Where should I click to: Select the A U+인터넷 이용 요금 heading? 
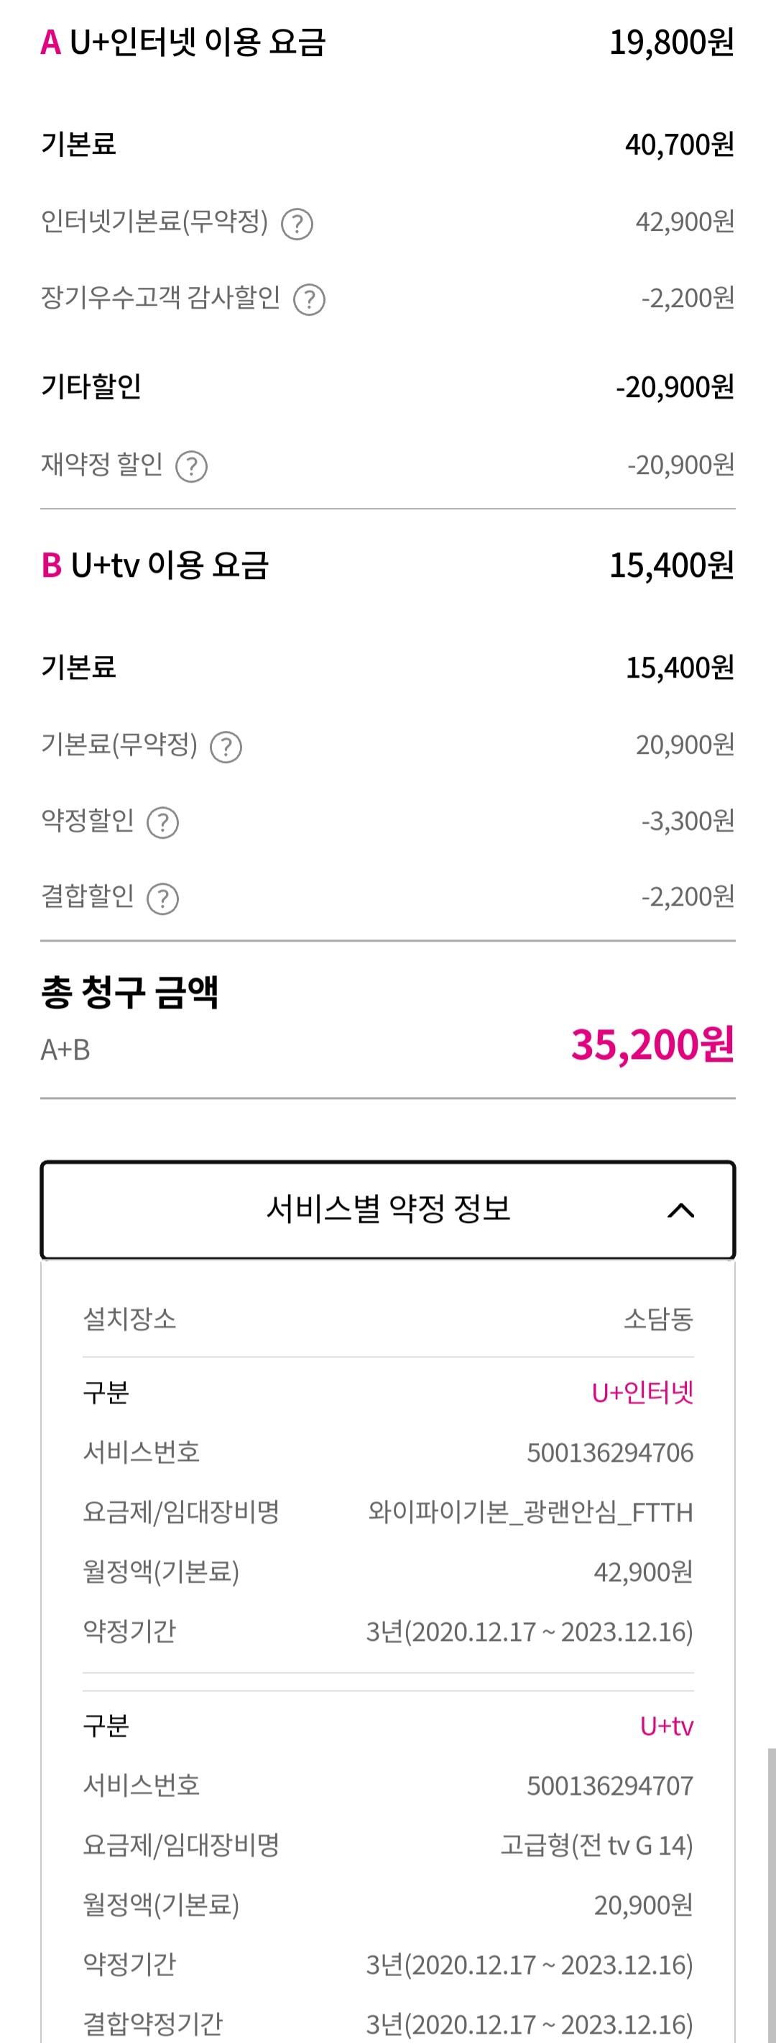(x=183, y=43)
